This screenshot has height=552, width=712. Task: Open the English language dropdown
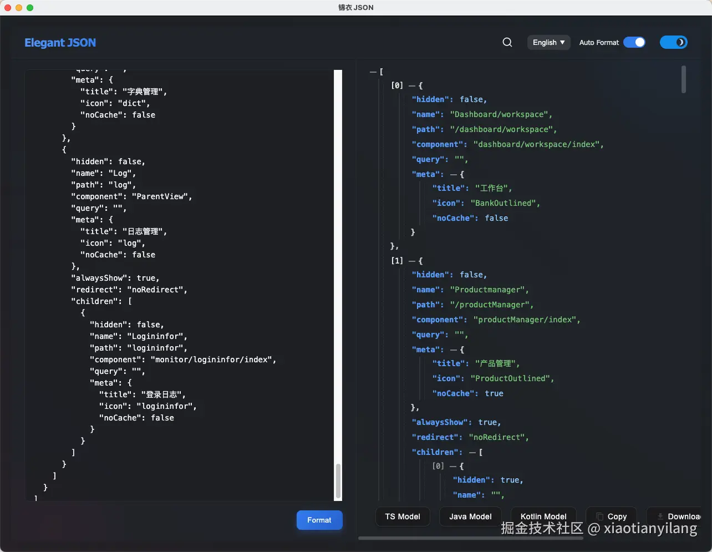coord(548,42)
